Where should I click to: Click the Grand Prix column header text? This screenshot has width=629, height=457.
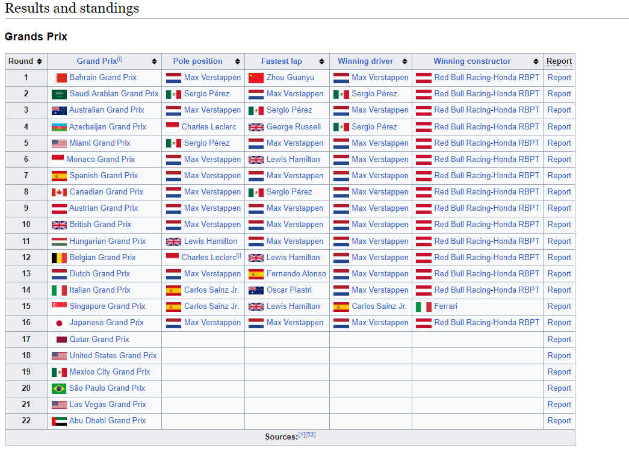click(97, 61)
